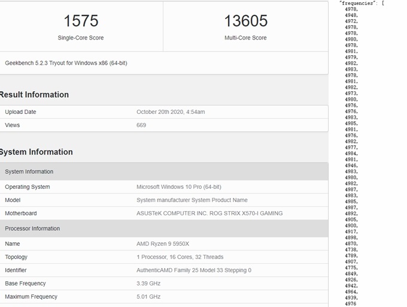Click the 16 Cores, 32 Threads topology value
407x307 pixels.
[x=180, y=257]
